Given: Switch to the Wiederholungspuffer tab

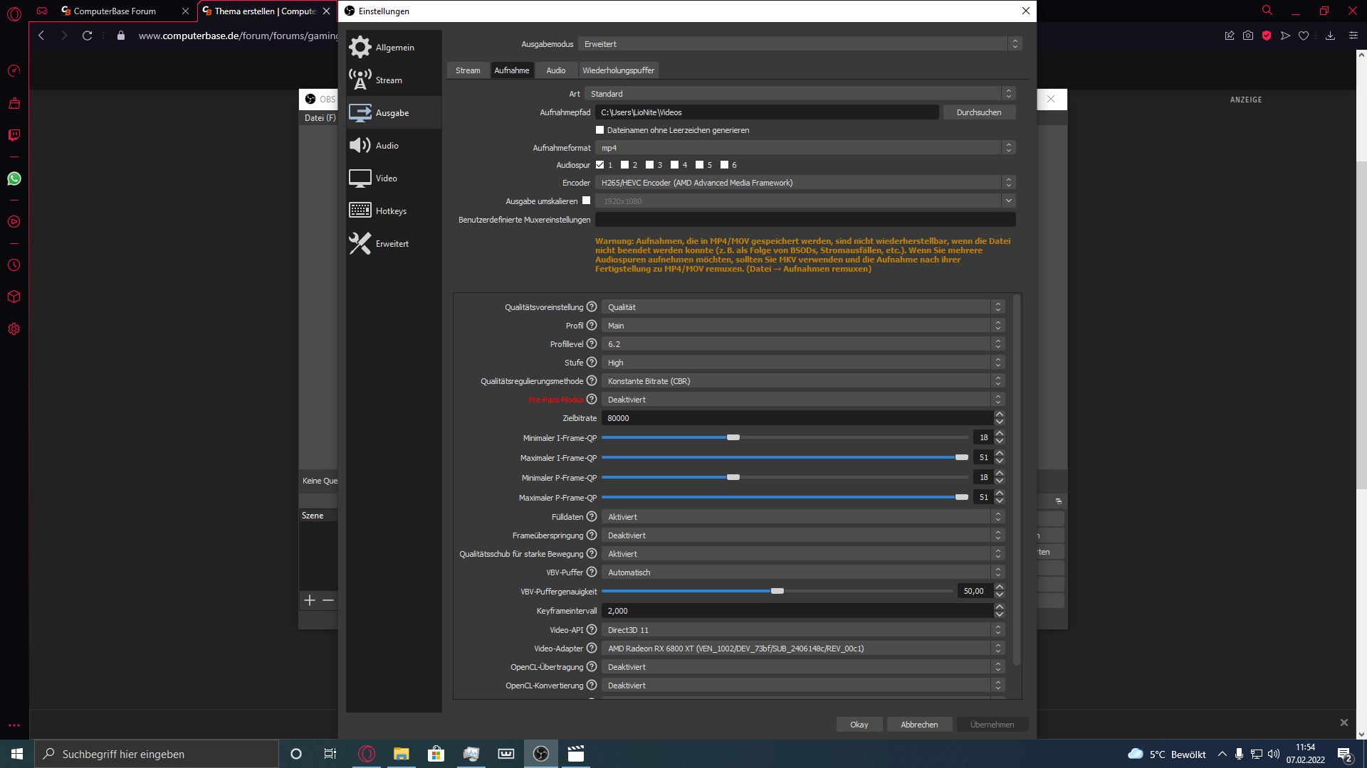Looking at the screenshot, I should (x=618, y=70).
